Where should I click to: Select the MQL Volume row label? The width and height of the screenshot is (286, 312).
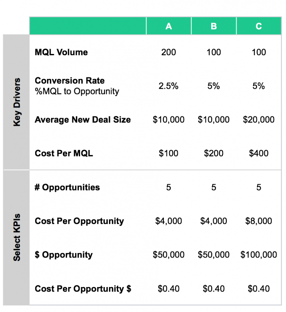61,52
